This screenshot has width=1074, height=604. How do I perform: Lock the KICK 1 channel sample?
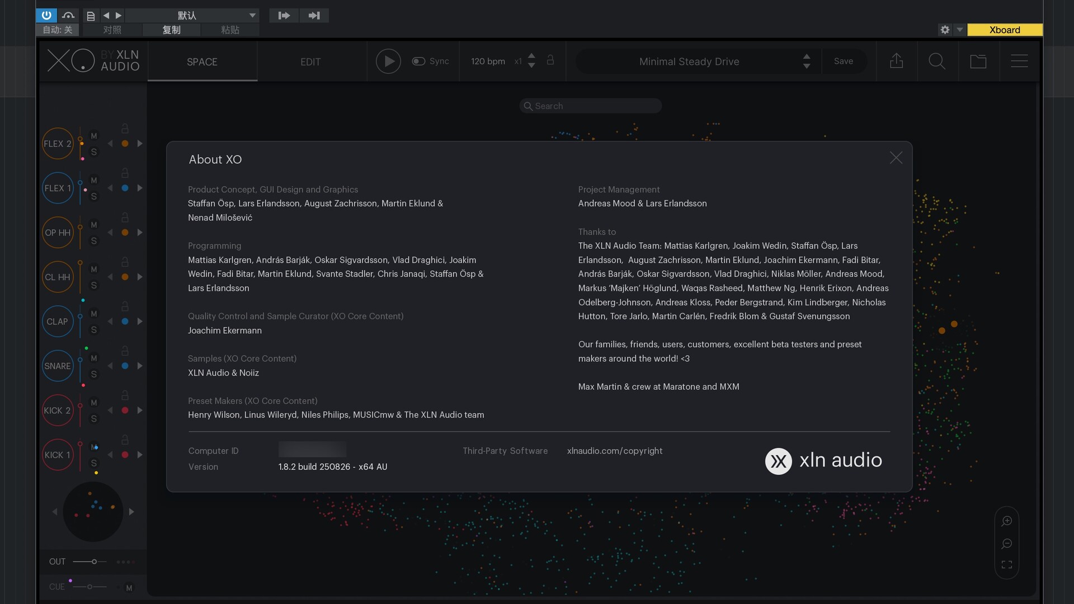coord(125,440)
